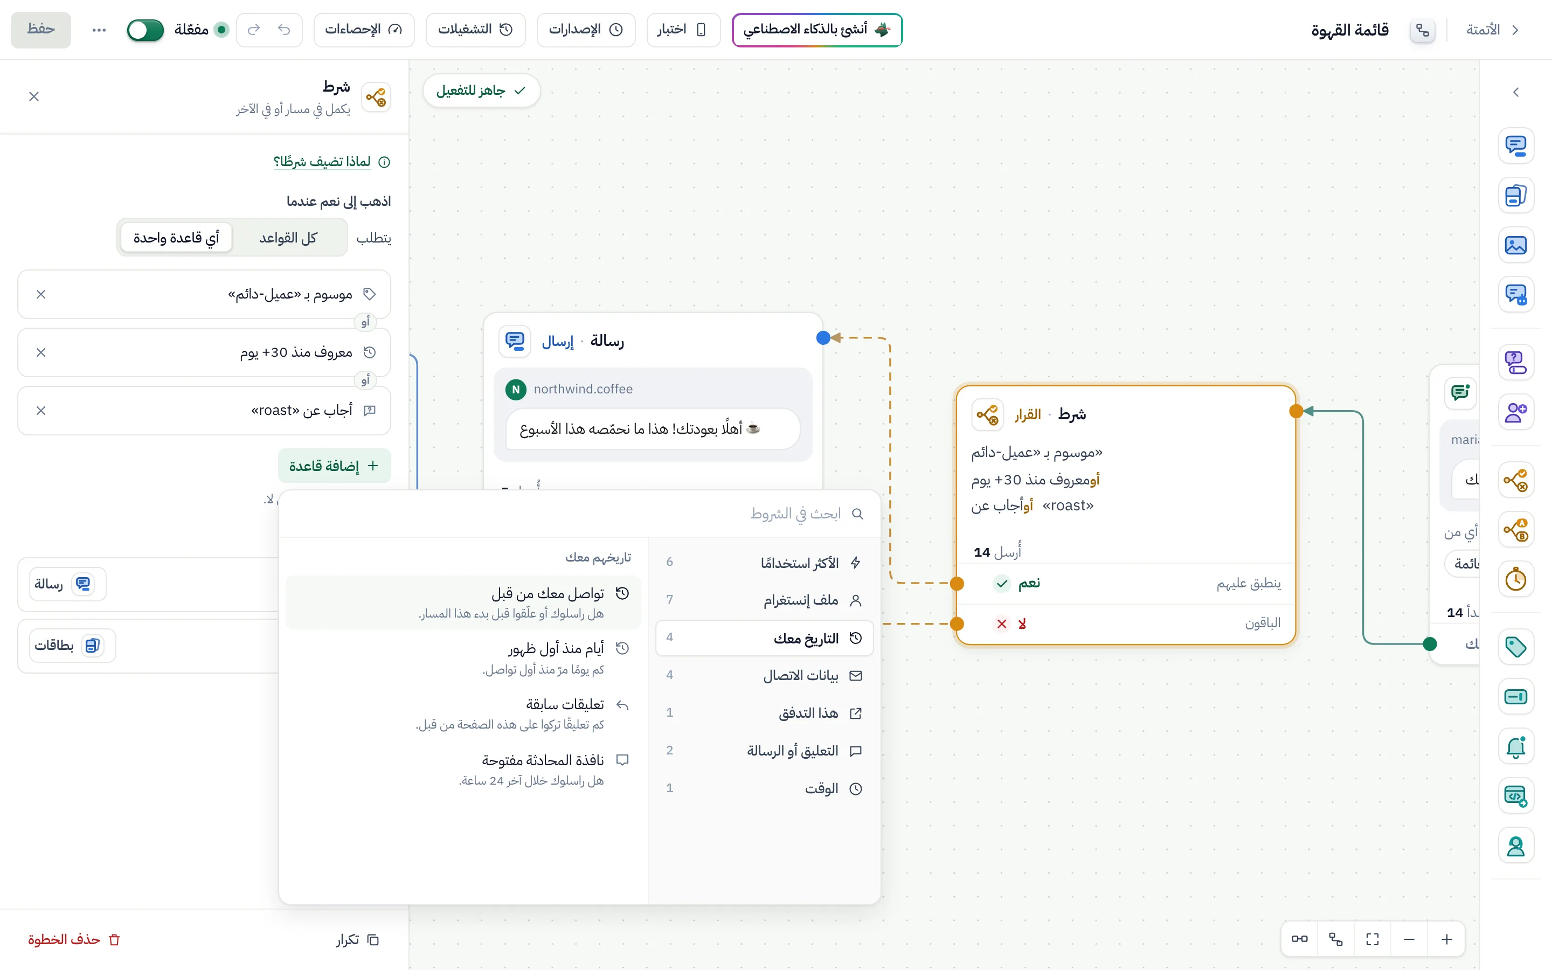Select the question step icon in sidebar

1515,362
